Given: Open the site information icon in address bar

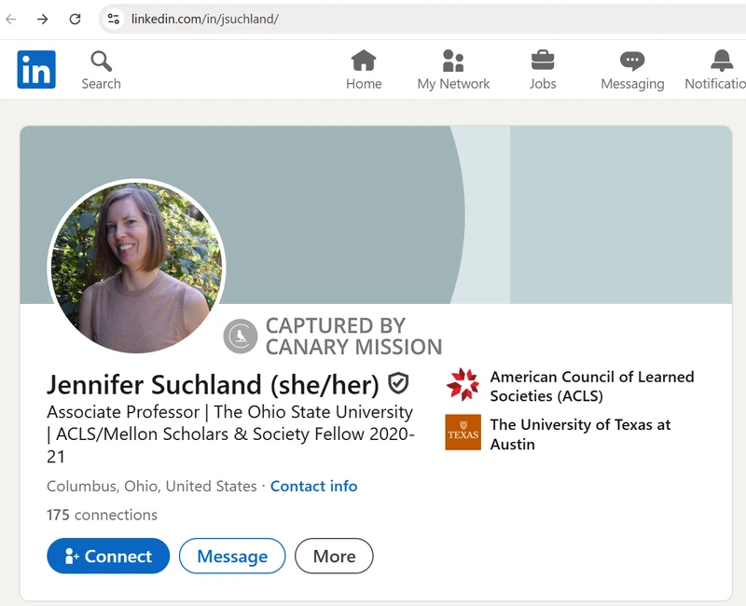Looking at the screenshot, I should click(113, 19).
